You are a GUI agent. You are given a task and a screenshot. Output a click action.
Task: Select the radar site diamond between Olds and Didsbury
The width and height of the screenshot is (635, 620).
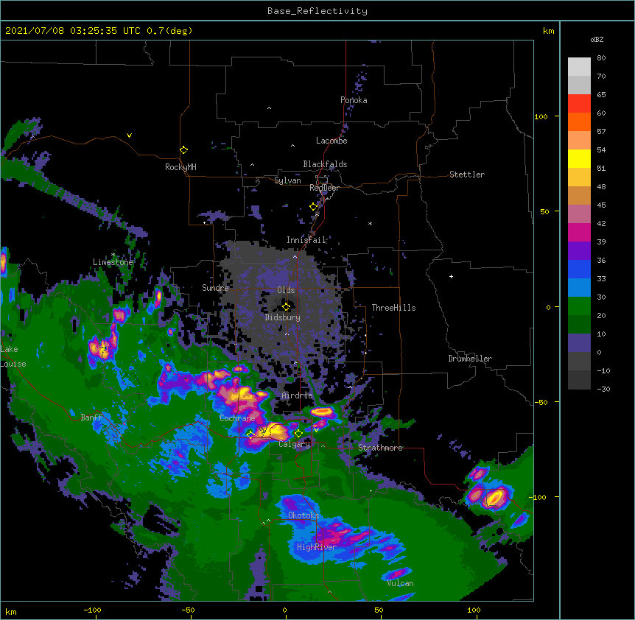point(286,306)
